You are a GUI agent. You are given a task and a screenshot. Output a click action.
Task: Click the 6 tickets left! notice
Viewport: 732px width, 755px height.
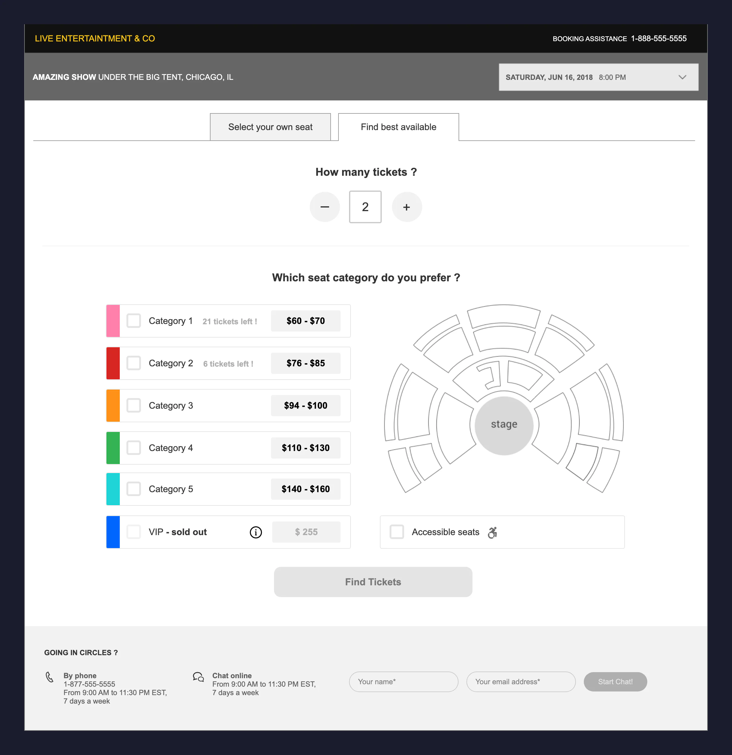click(228, 364)
